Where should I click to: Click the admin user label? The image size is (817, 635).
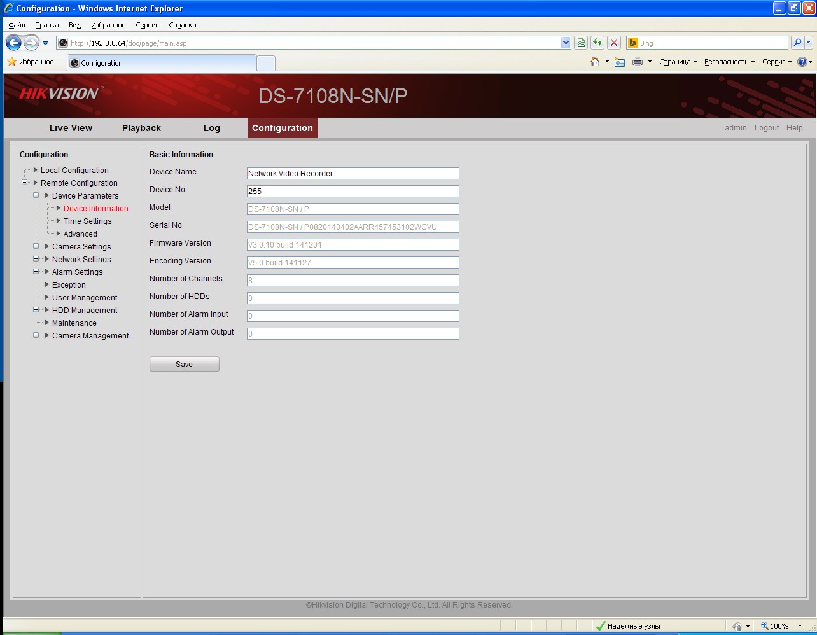(x=736, y=128)
